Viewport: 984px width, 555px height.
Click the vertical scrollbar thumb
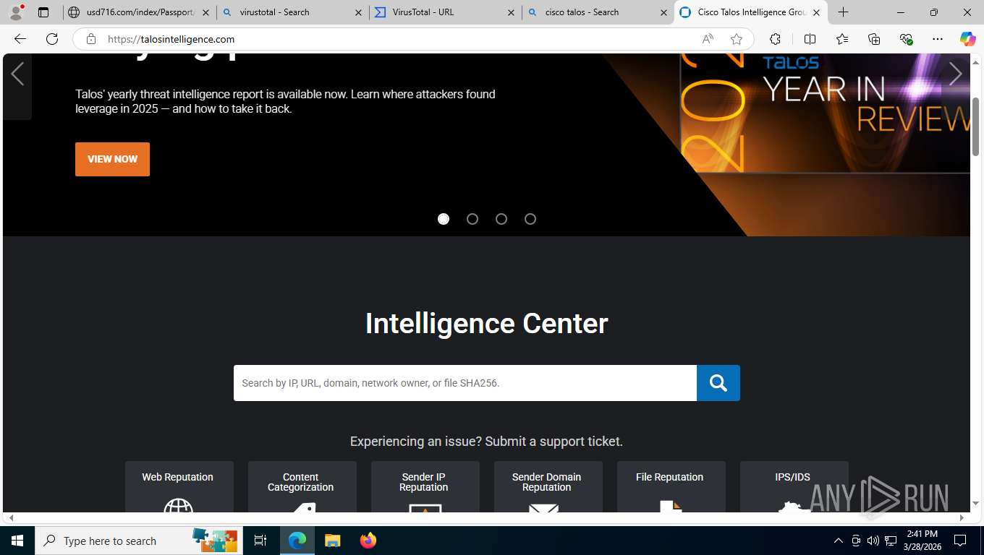[x=976, y=126]
